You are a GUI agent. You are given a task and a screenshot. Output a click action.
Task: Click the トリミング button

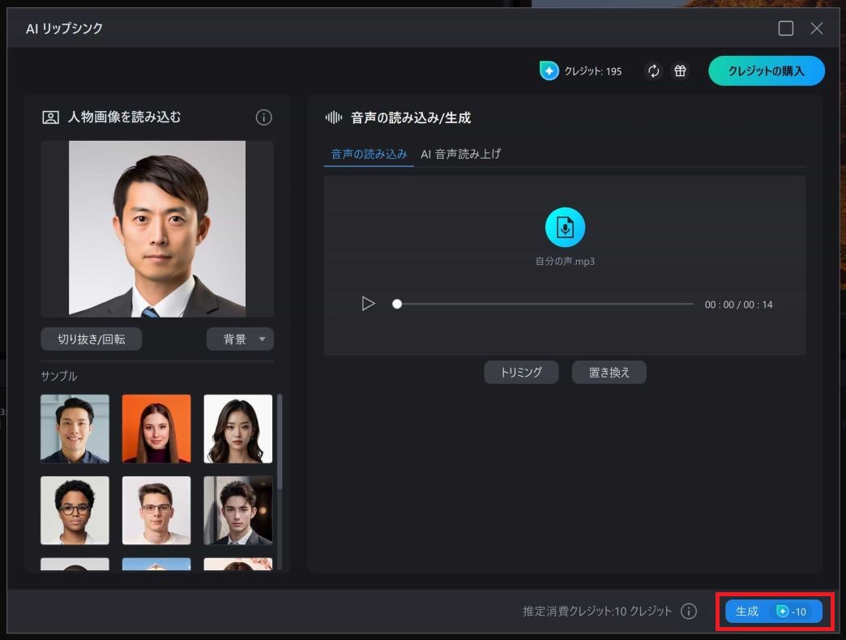[521, 372]
